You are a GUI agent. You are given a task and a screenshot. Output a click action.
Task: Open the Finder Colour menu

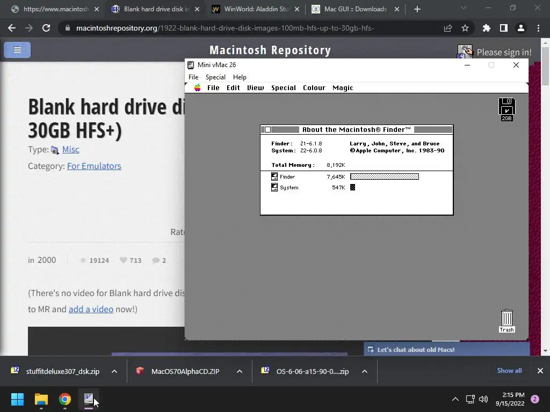coord(314,88)
